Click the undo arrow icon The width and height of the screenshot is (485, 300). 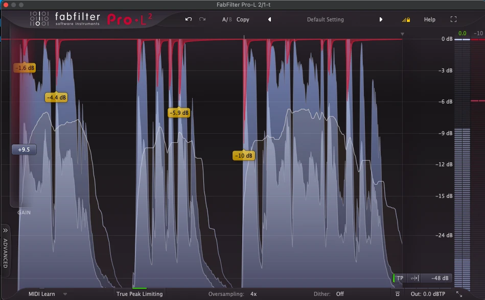coord(189,19)
